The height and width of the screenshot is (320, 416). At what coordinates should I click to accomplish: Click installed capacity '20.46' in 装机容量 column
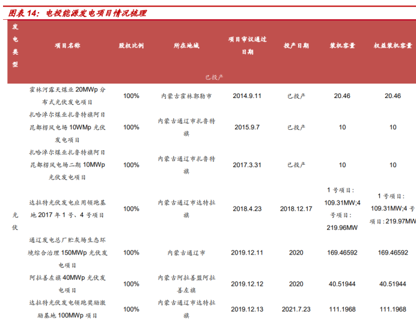click(x=342, y=96)
